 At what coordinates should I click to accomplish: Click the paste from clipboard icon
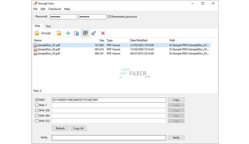(76, 33)
